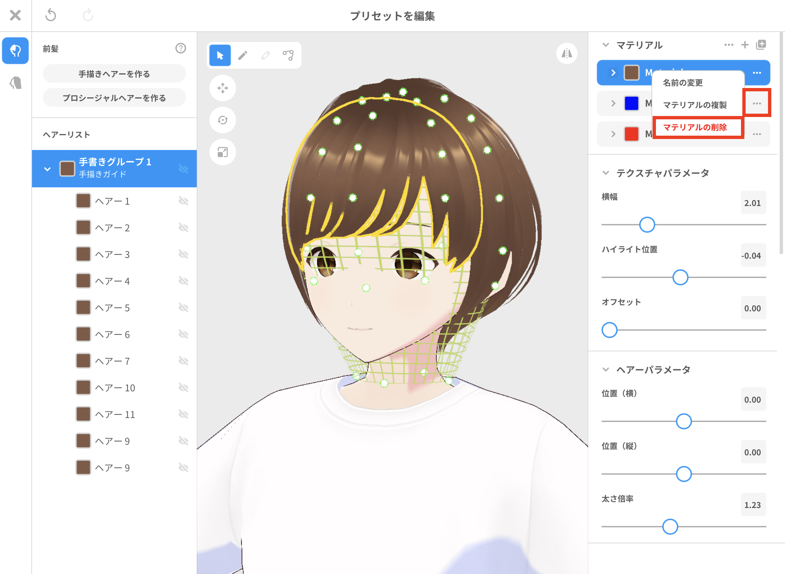This screenshot has height=574, width=785.
Task: Click 手描きヘアーを作る button
Action: click(114, 74)
